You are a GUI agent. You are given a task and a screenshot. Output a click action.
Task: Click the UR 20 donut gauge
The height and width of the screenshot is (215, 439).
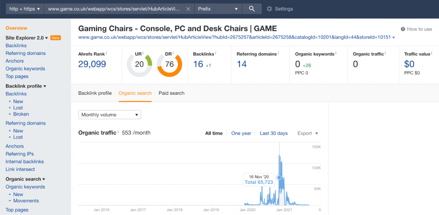point(139,64)
